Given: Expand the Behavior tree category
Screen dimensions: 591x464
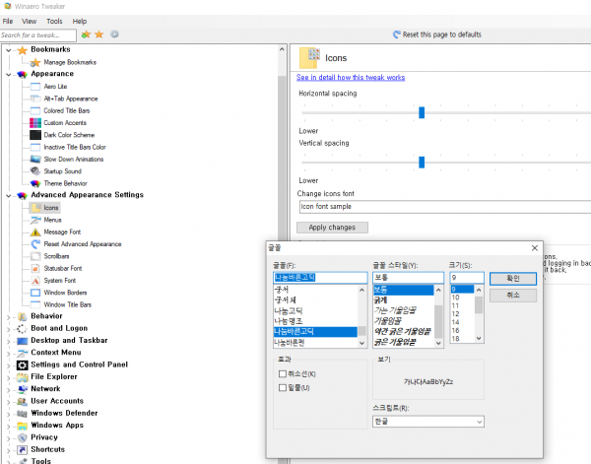Looking at the screenshot, I should tap(8, 317).
